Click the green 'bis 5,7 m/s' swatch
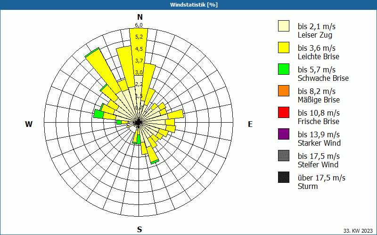Image resolution: width=377 pixels, height=235 pixels. pyautogui.click(x=284, y=69)
